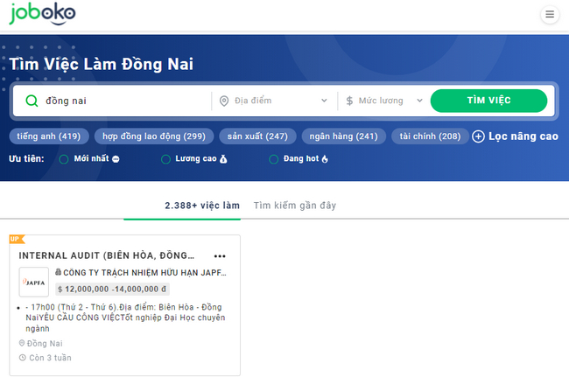The width and height of the screenshot is (569, 377).
Task: Click the money bag icon next to Lương cao
Action: [x=223, y=159]
